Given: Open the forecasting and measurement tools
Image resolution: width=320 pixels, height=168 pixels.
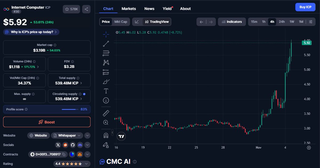Looking at the screenshot, I should [106, 72].
